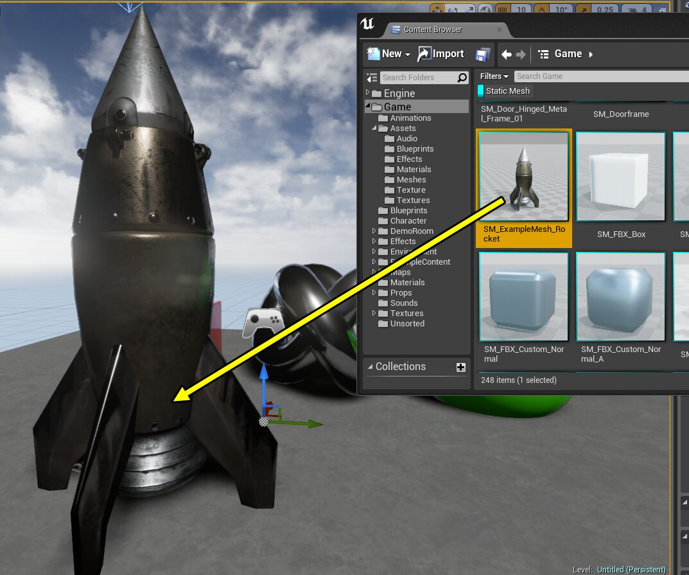The height and width of the screenshot is (575, 689).
Task: Click the Game breadcrumb path
Action: pos(568,54)
